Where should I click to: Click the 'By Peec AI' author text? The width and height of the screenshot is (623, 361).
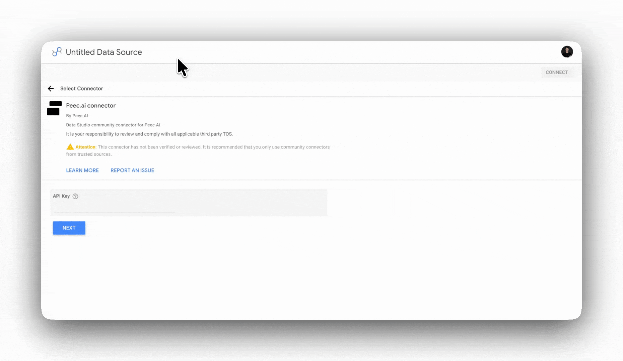click(x=77, y=116)
